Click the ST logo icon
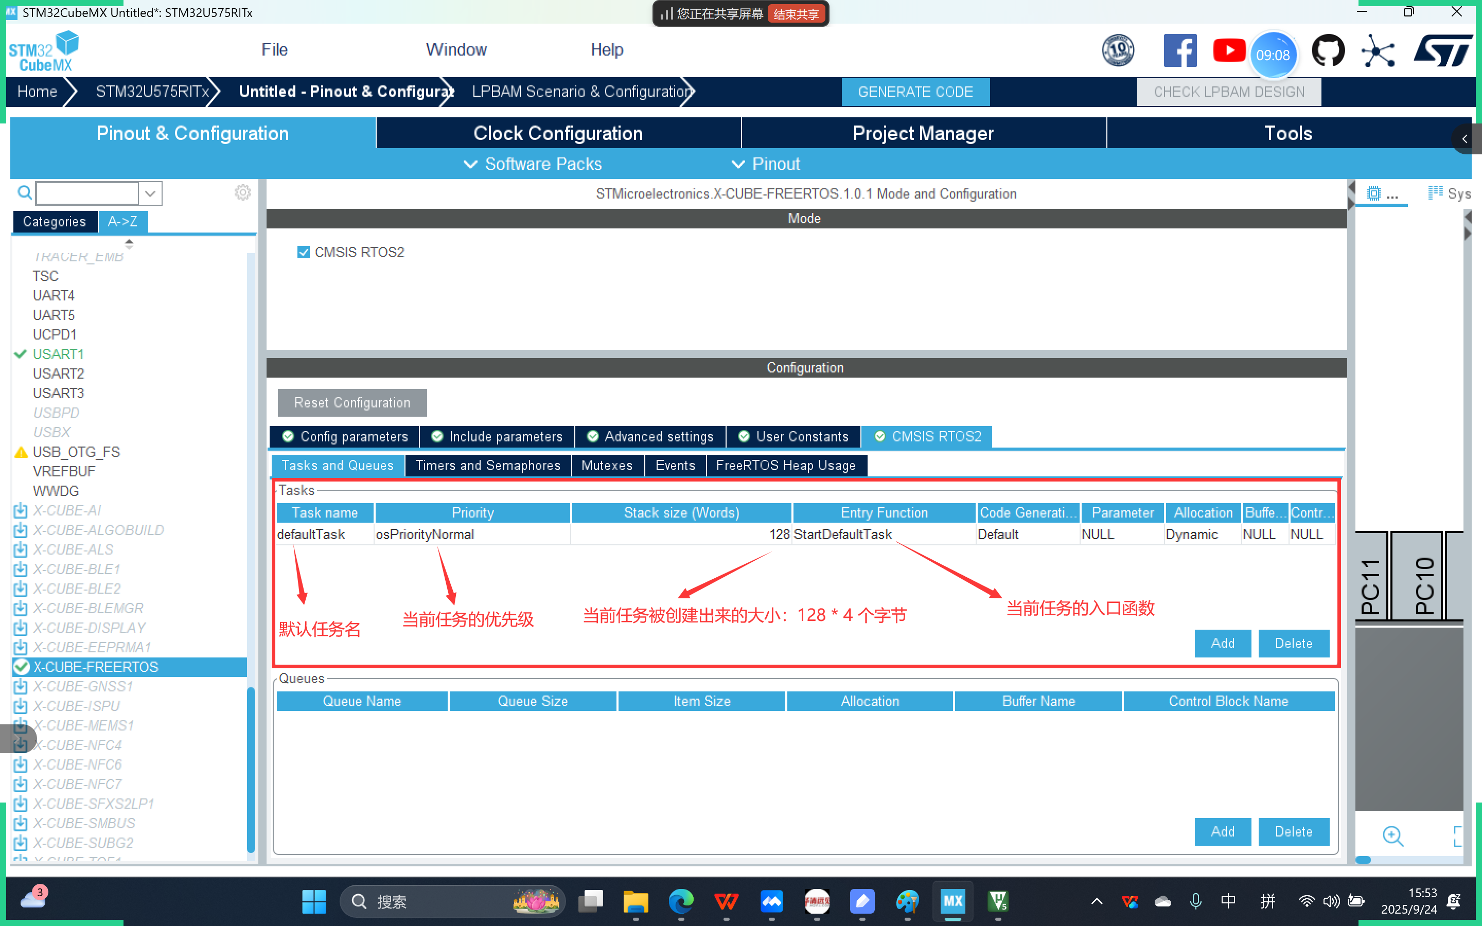 click(x=1443, y=50)
